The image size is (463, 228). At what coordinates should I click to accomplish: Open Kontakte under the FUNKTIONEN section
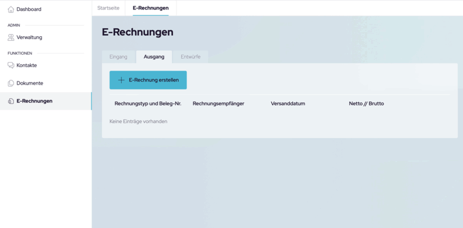(x=27, y=66)
